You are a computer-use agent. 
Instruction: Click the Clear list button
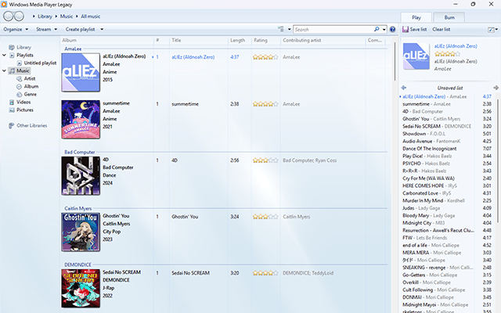[x=442, y=30]
